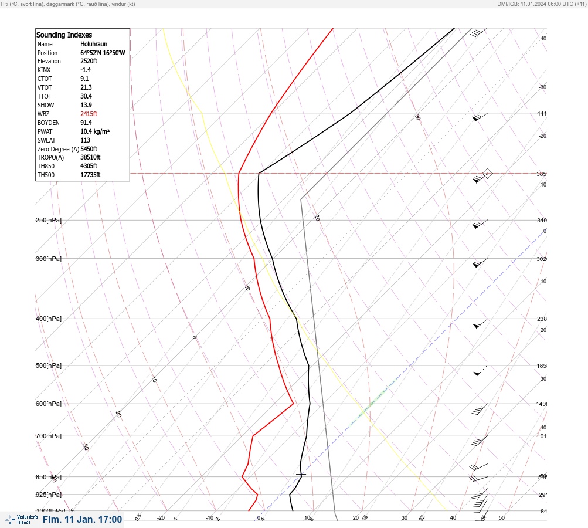
Task: Click the 600[hPa] pressure label
Action: pyautogui.click(x=49, y=404)
